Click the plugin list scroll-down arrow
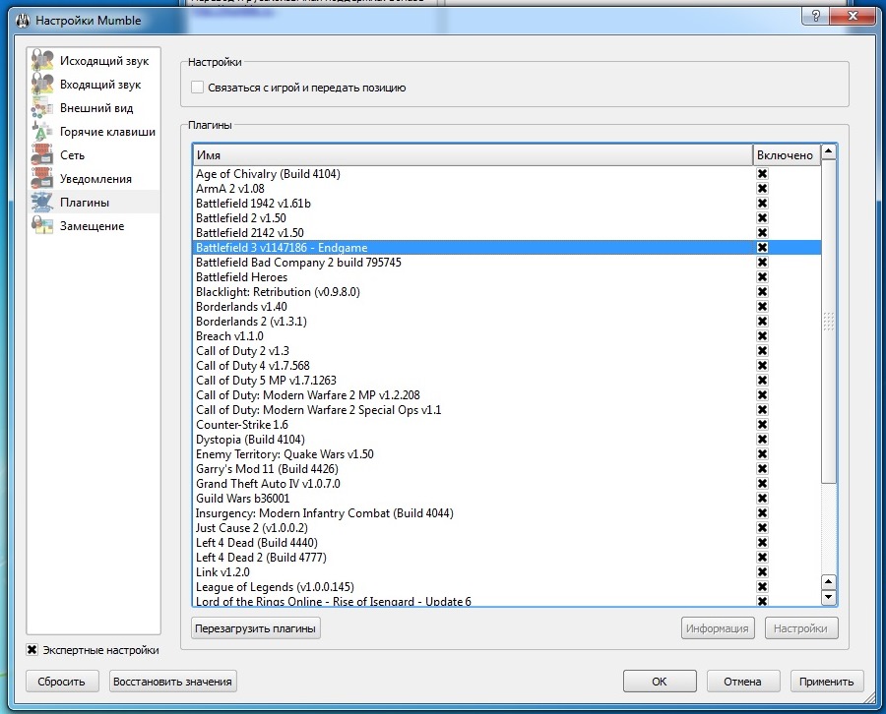Image resolution: width=886 pixels, height=714 pixels. (x=828, y=597)
